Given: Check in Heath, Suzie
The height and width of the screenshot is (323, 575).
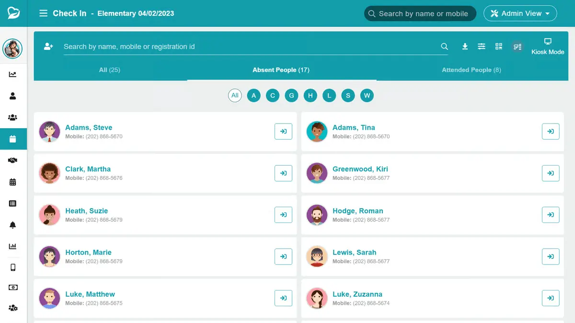Looking at the screenshot, I should coord(283,215).
